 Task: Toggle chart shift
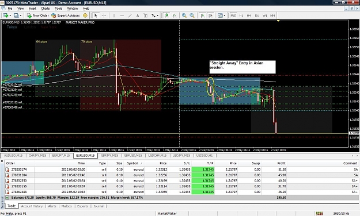click(x=210, y=16)
